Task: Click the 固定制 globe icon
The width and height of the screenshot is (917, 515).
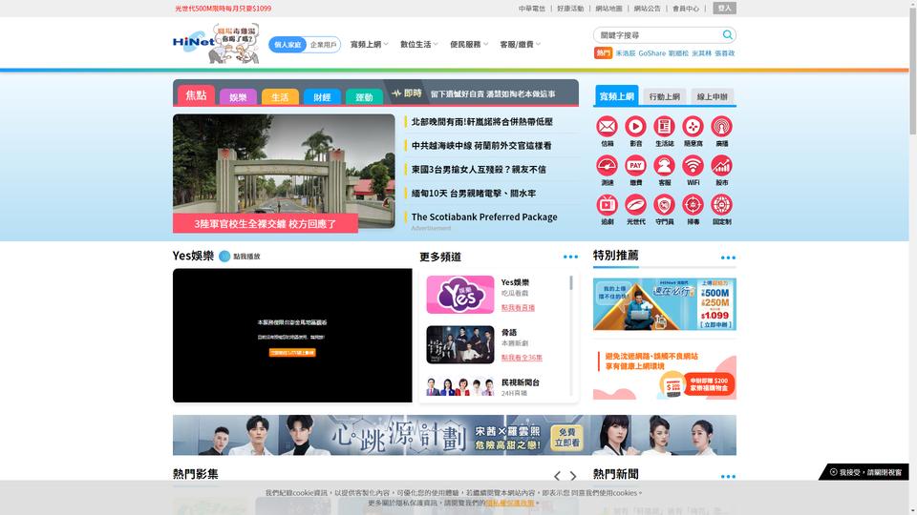Action: click(x=722, y=205)
